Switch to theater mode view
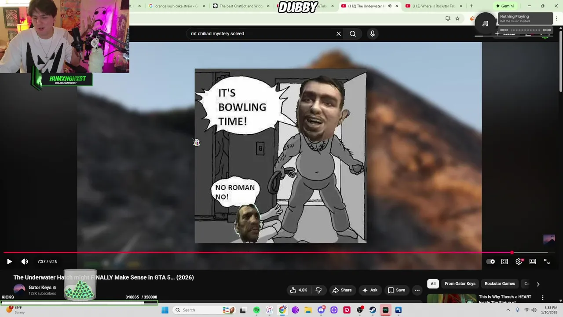This screenshot has height=317, width=563. pos(533,262)
